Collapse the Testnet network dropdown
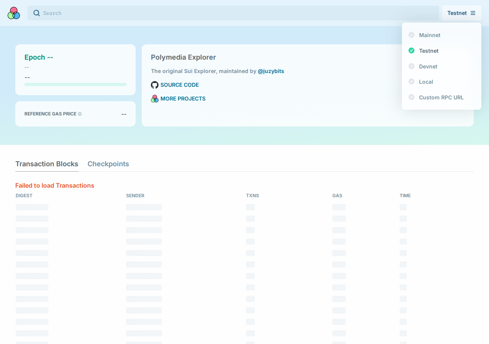Screen dimensions: 489x344 pos(461,13)
